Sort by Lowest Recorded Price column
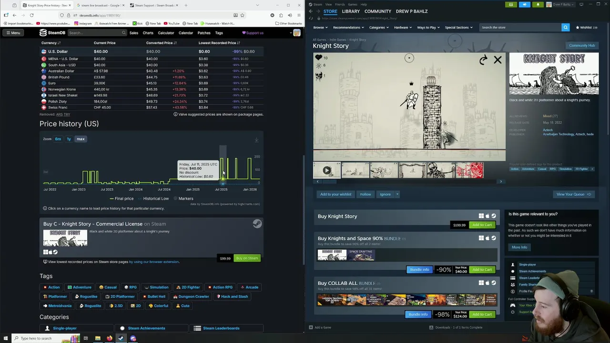Viewport: 610px width, 343px height. pos(219,43)
